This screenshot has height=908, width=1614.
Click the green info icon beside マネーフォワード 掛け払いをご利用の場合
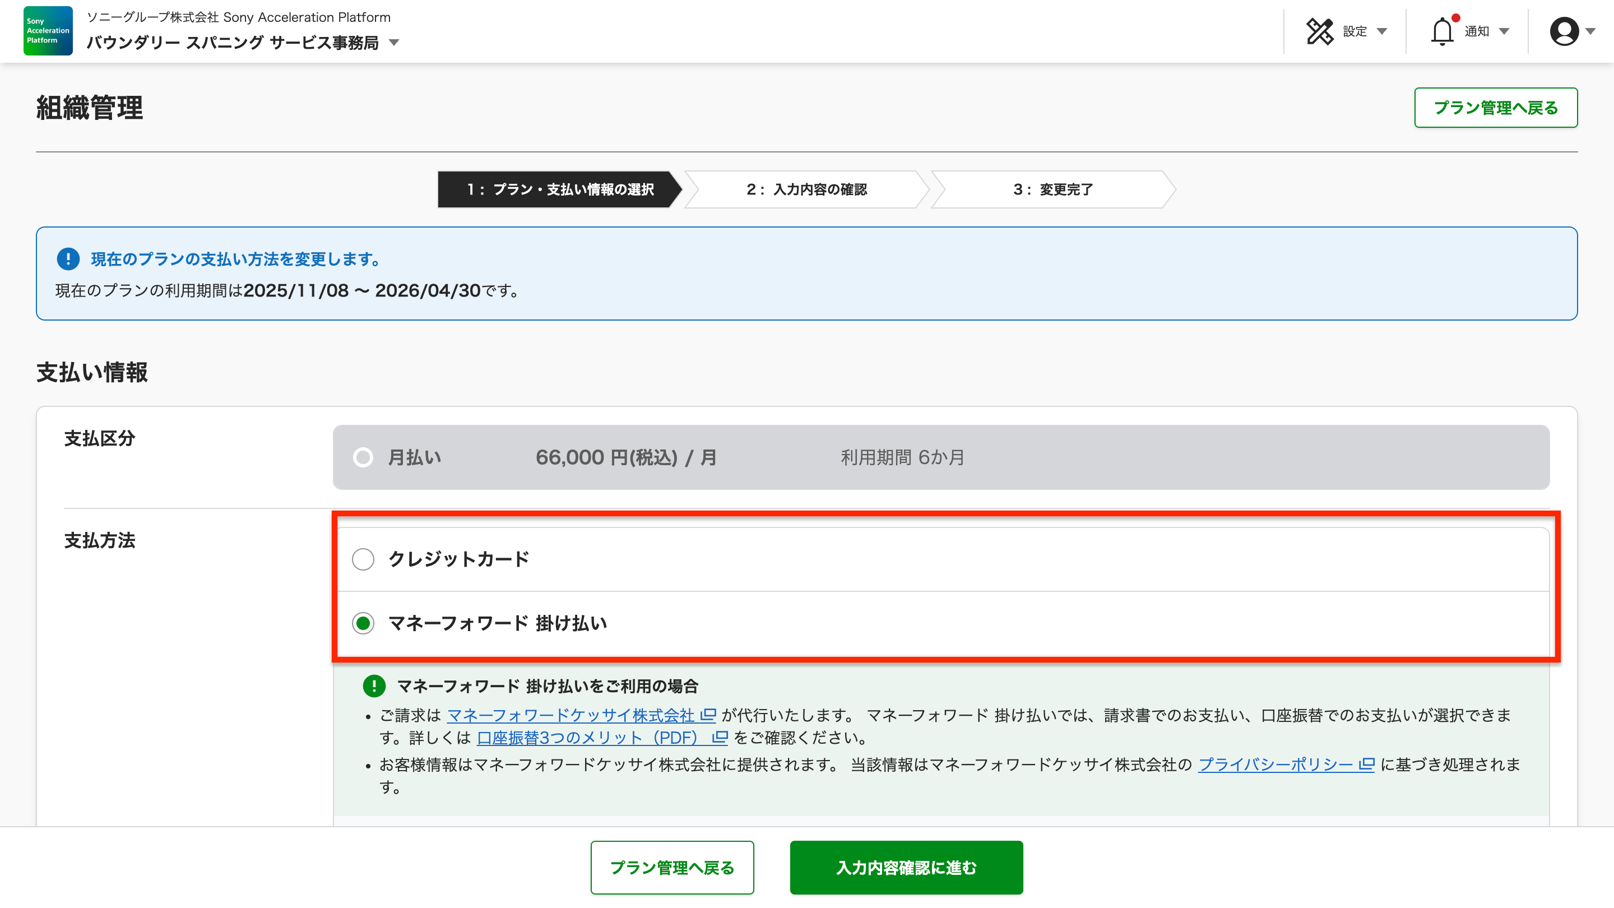pos(374,686)
